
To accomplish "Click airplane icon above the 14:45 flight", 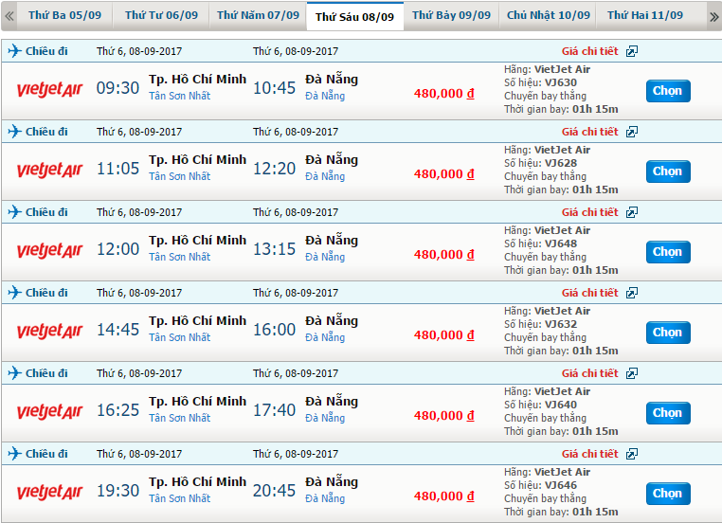I will [15, 293].
